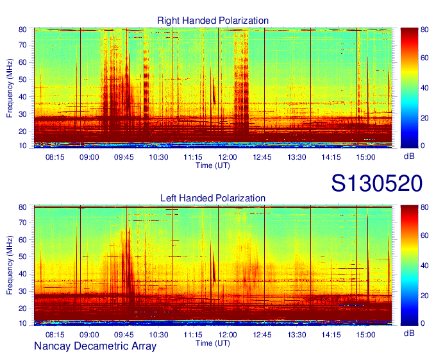Click 0 dB tick on Left Handed colorbar

(423, 323)
